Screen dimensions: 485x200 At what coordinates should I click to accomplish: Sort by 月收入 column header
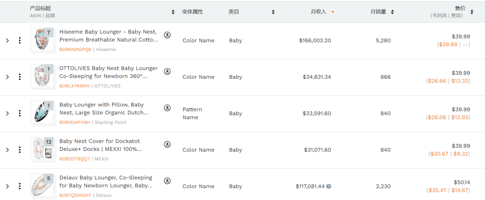coord(322,12)
